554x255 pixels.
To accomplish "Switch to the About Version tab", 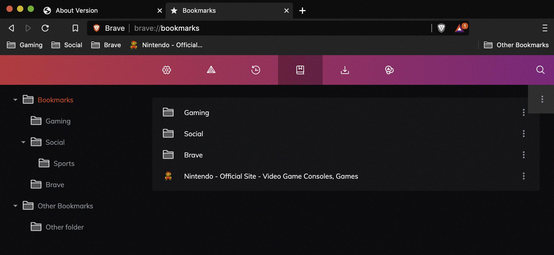I will [x=102, y=11].
